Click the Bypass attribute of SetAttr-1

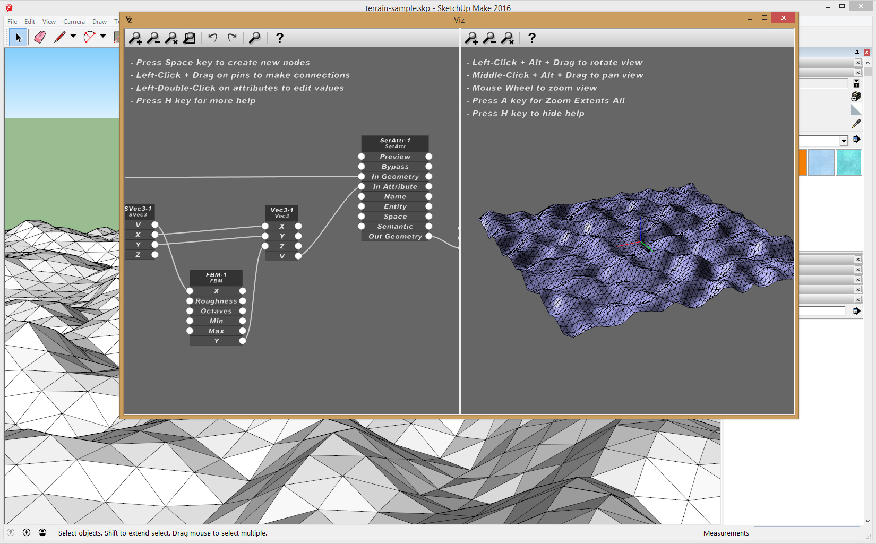pyautogui.click(x=395, y=167)
